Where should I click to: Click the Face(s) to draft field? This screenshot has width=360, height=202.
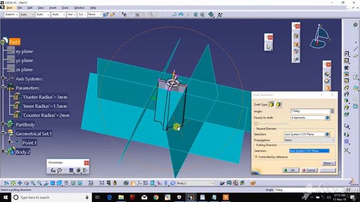308,118
